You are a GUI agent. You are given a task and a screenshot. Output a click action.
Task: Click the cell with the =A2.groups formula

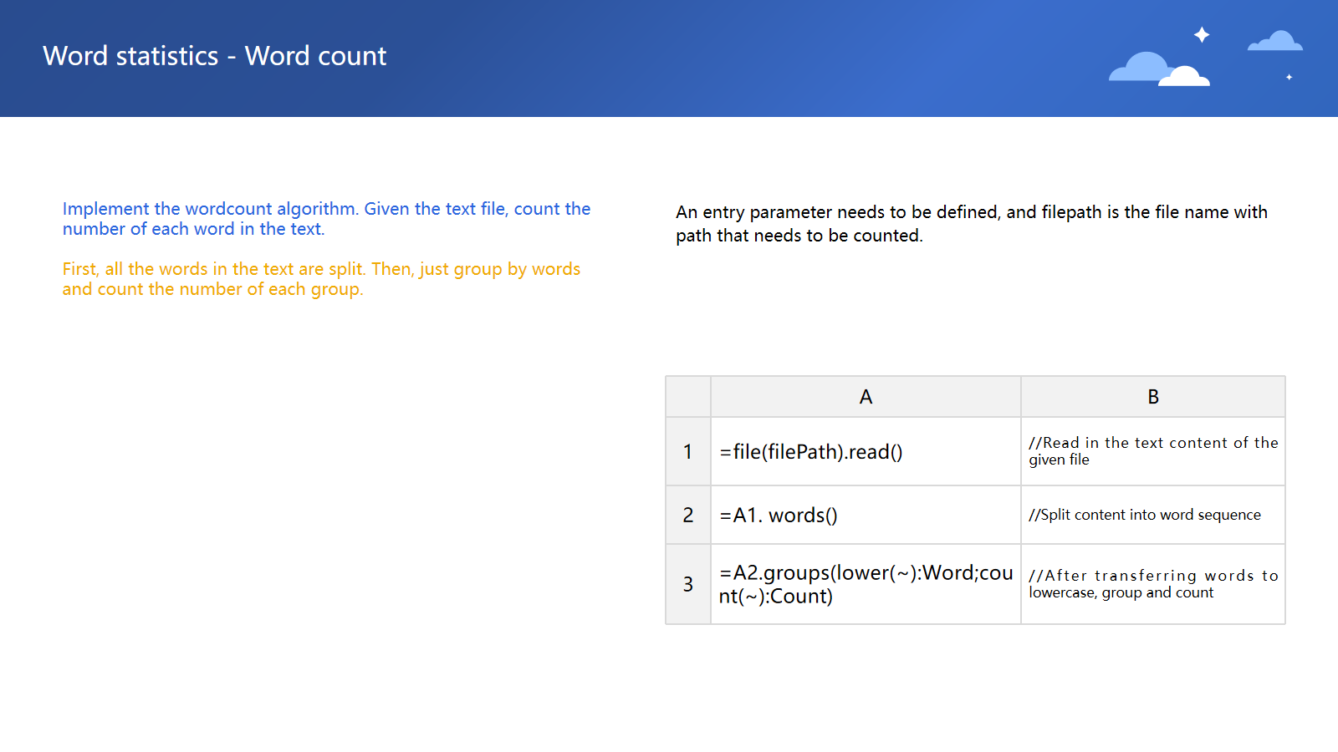(866, 584)
